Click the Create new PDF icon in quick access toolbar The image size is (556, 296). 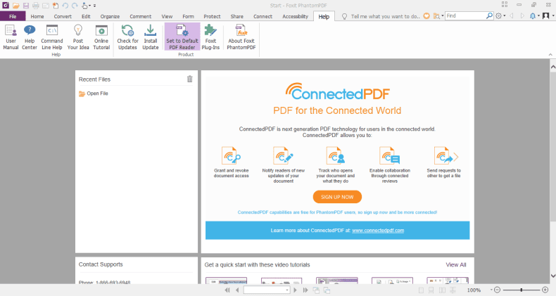(56, 6)
